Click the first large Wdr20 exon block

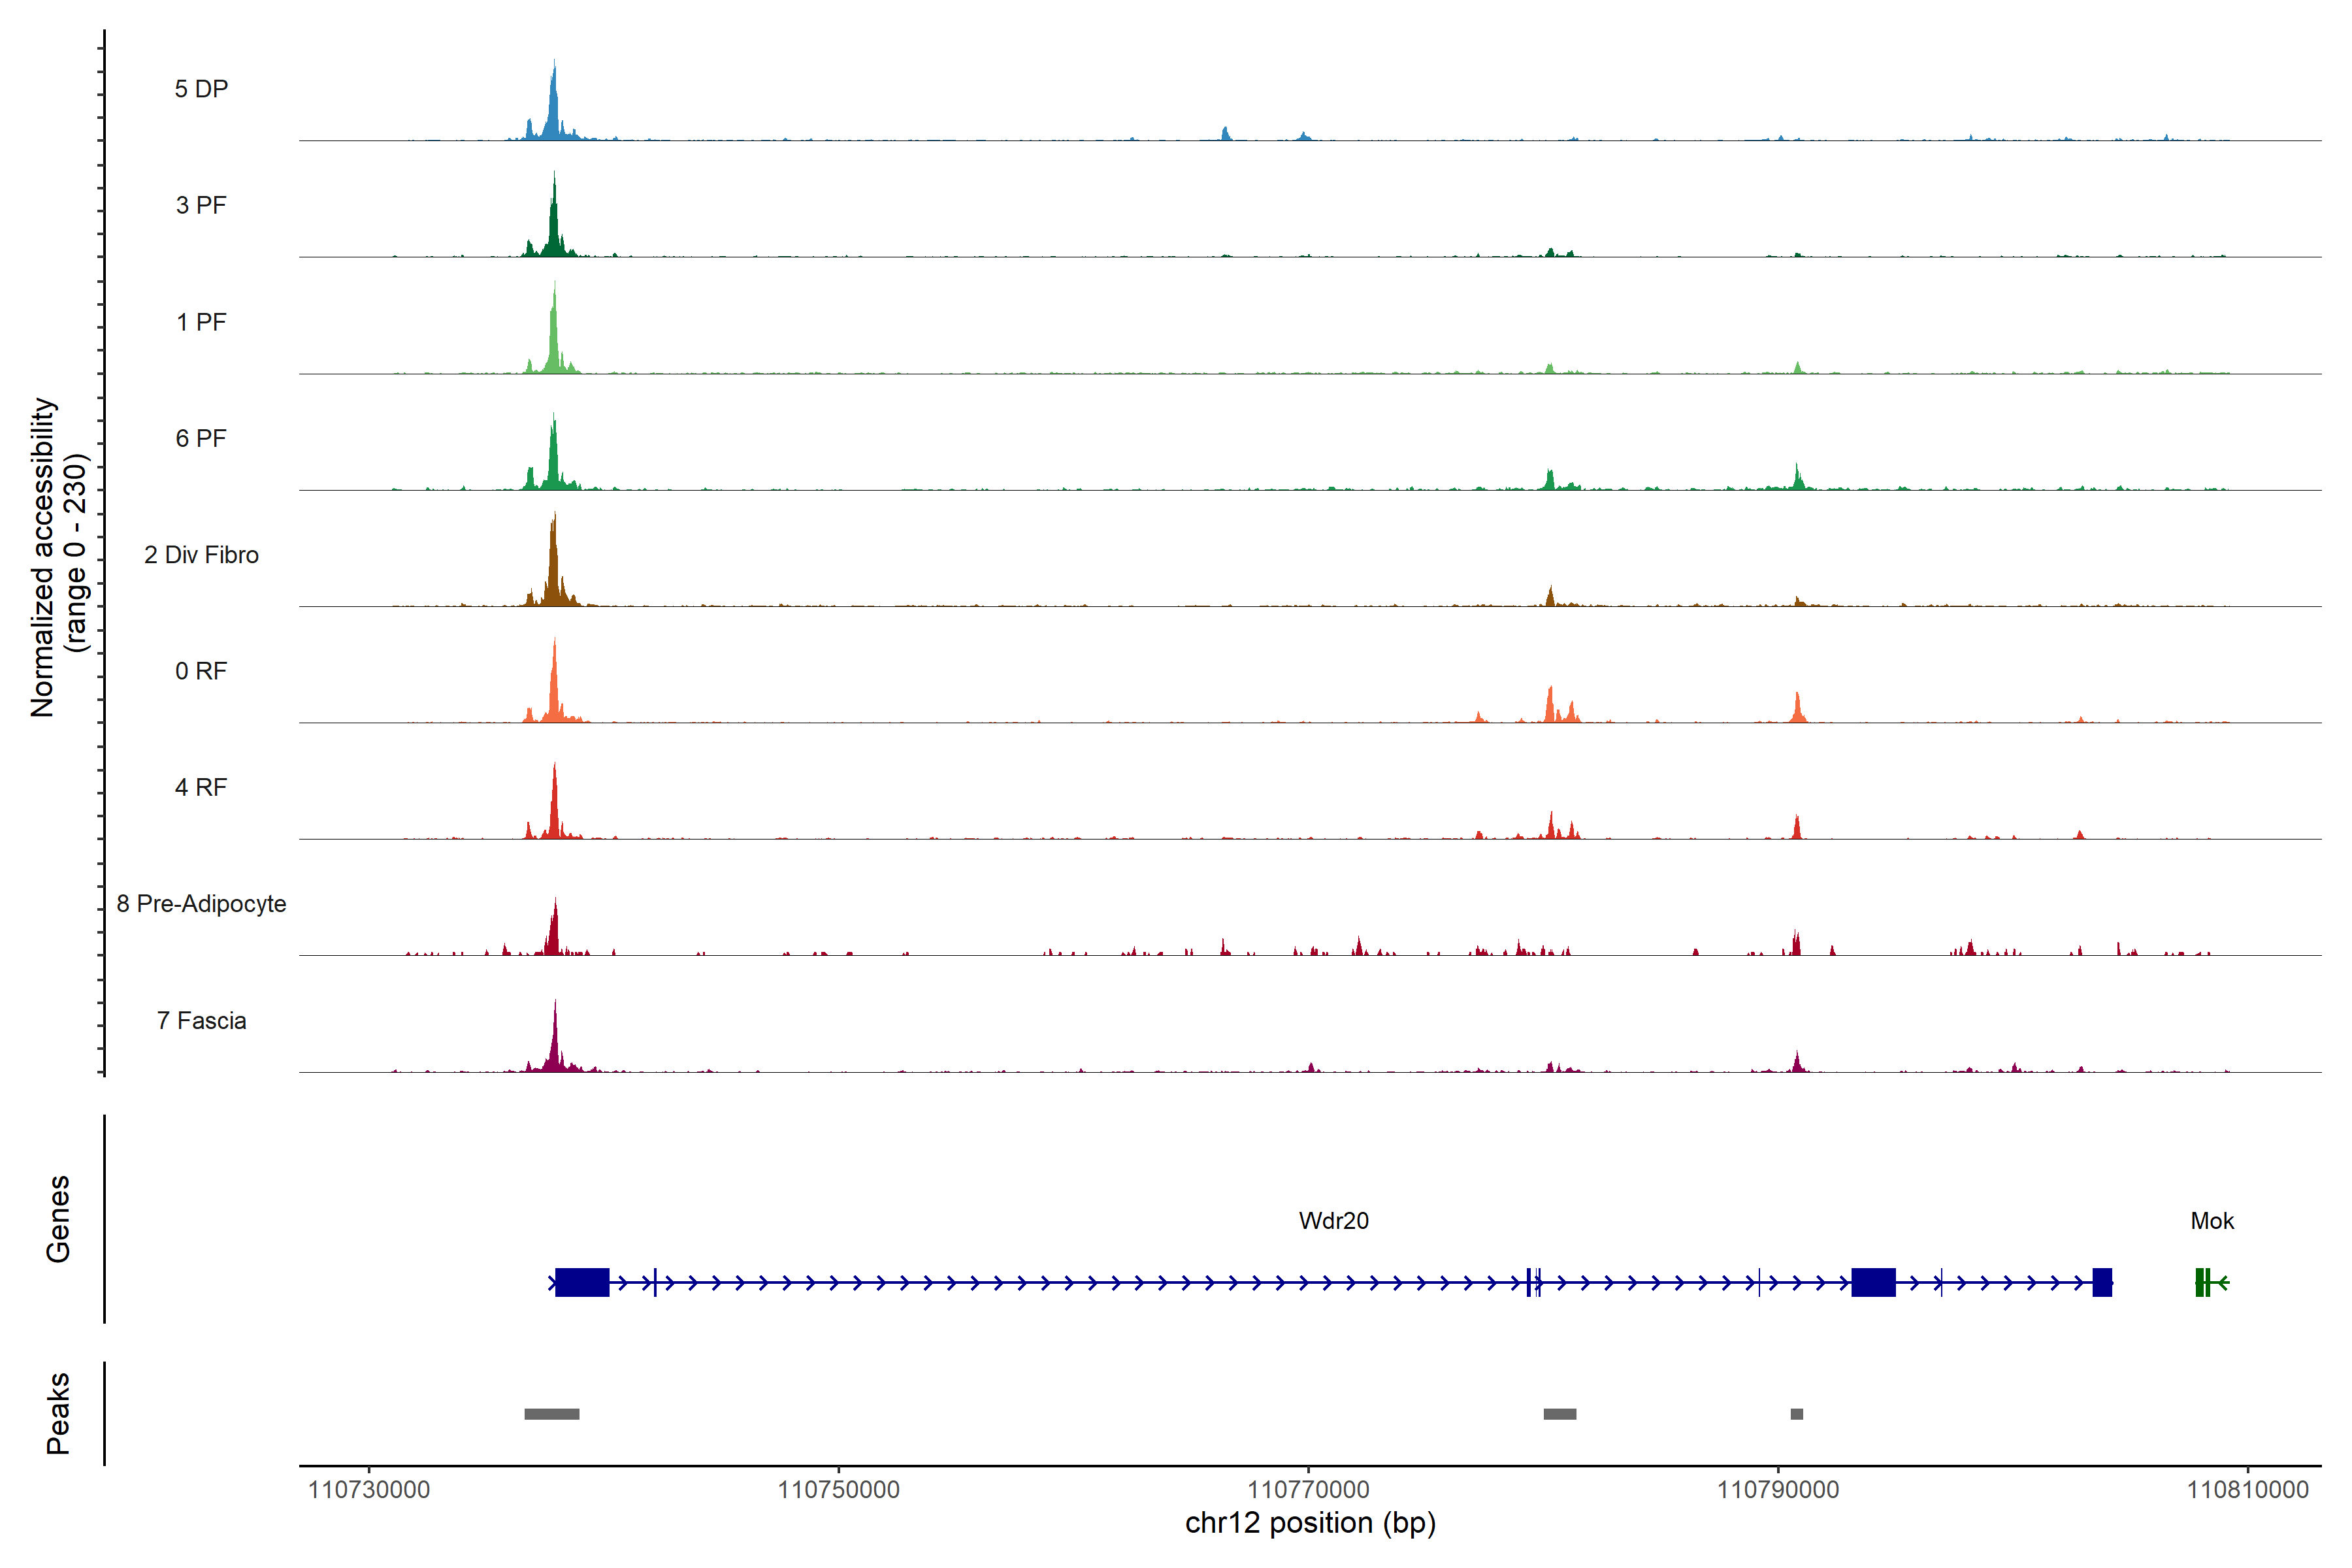click(x=582, y=1282)
